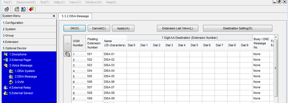The height and width of the screenshot is (103, 288).
Task: Expand the 4.Extension menu section
Action: [28, 42]
